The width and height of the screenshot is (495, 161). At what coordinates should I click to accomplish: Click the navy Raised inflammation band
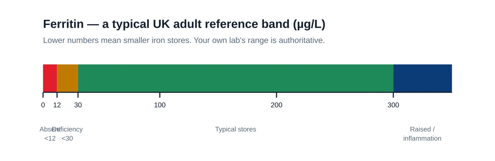[x=423, y=78]
